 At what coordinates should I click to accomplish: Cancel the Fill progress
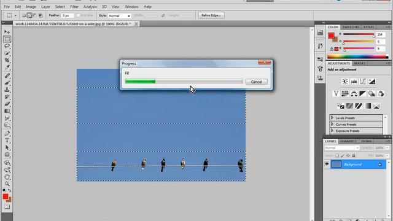(x=257, y=82)
